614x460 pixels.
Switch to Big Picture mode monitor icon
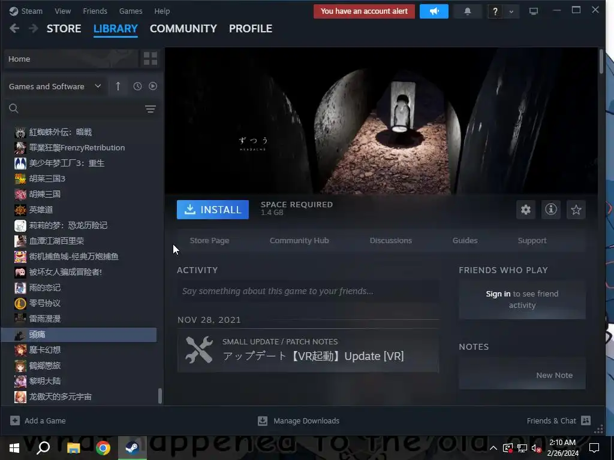coord(533,11)
